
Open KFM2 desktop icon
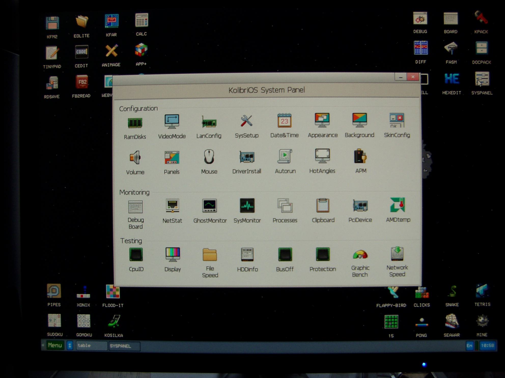[x=52, y=23]
